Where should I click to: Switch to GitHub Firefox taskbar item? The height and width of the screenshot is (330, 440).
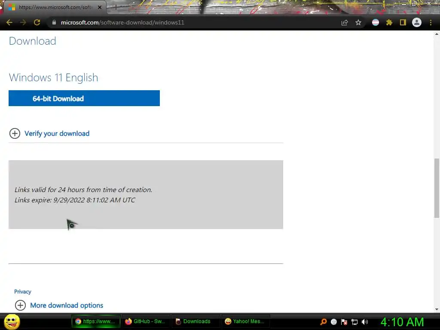pyautogui.click(x=146, y=321)
